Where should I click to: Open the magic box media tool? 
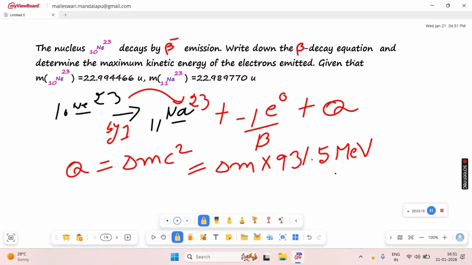(x=257, y=237)
